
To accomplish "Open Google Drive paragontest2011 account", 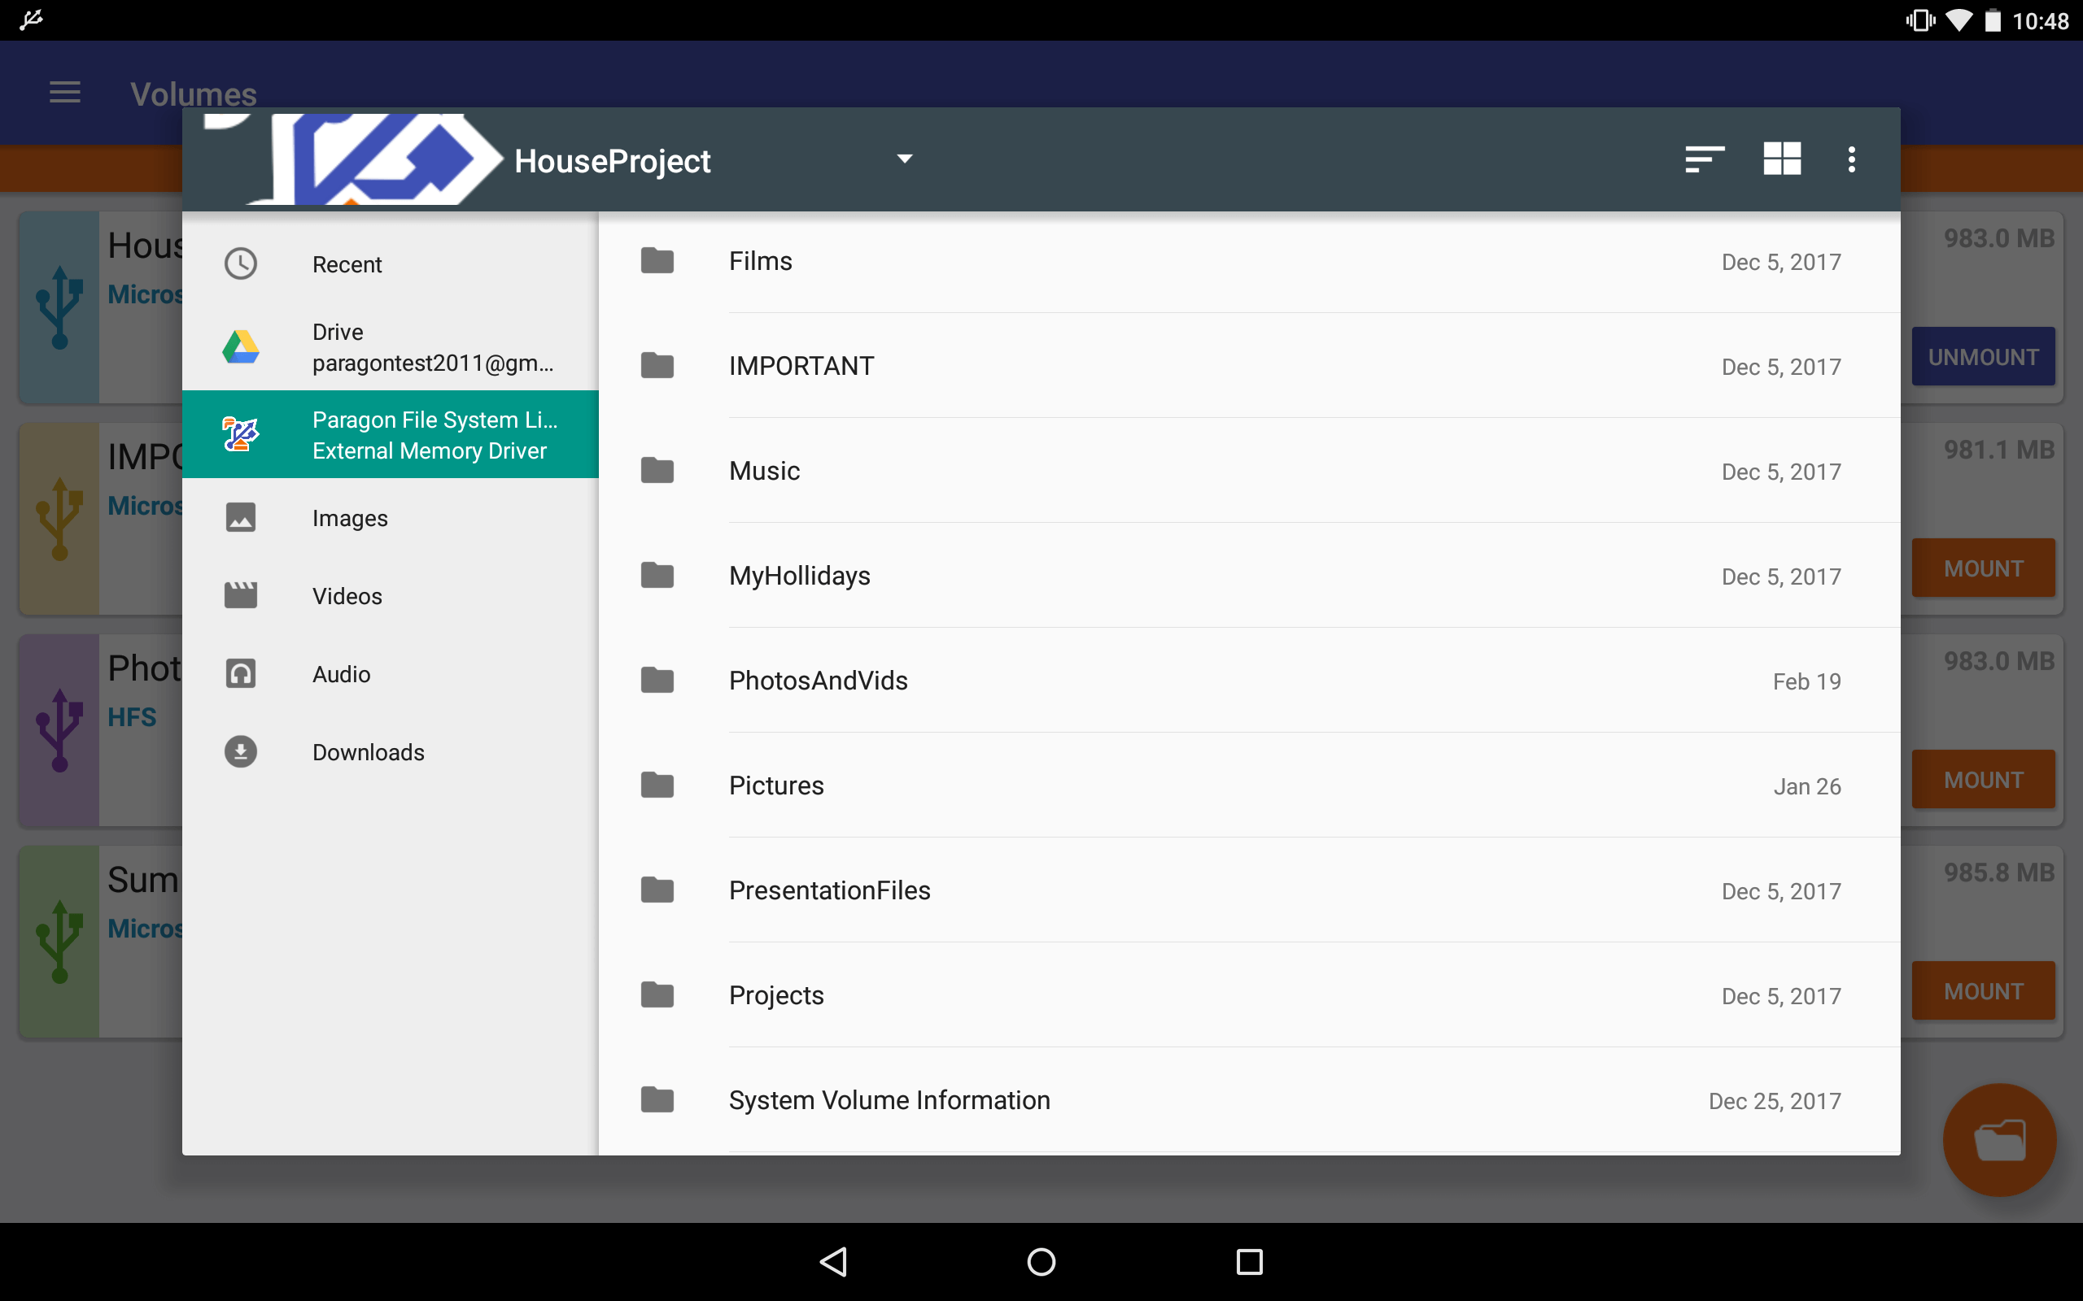I will (390, 348).
